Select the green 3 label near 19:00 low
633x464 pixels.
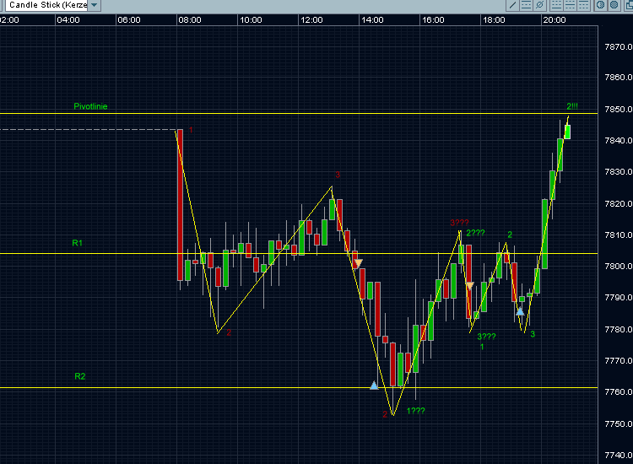tap(533, 334)
